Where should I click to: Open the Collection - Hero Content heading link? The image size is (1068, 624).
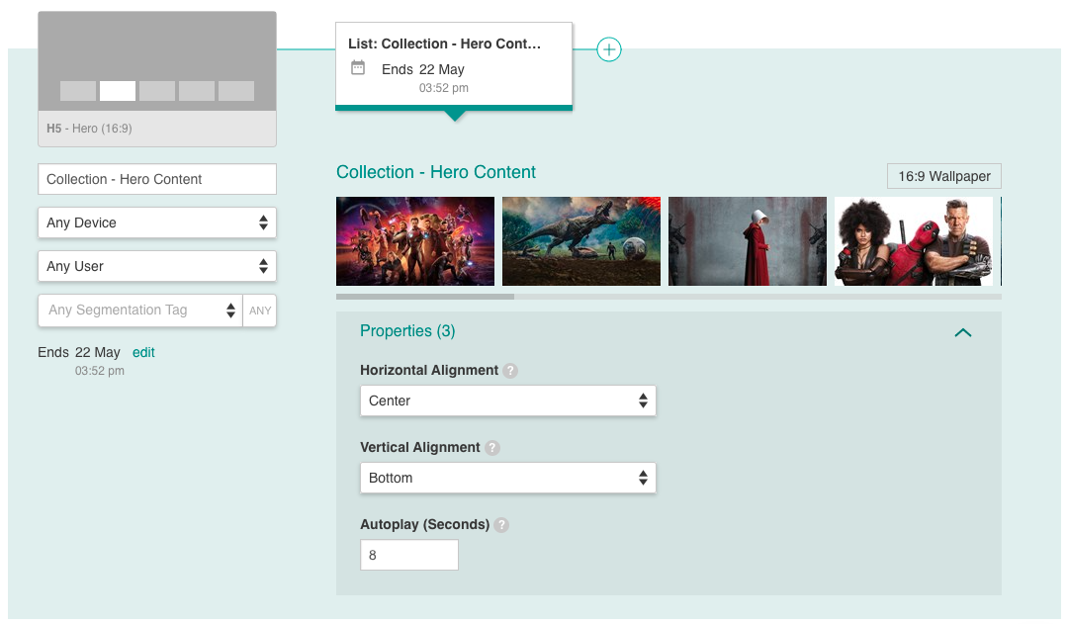436,172
